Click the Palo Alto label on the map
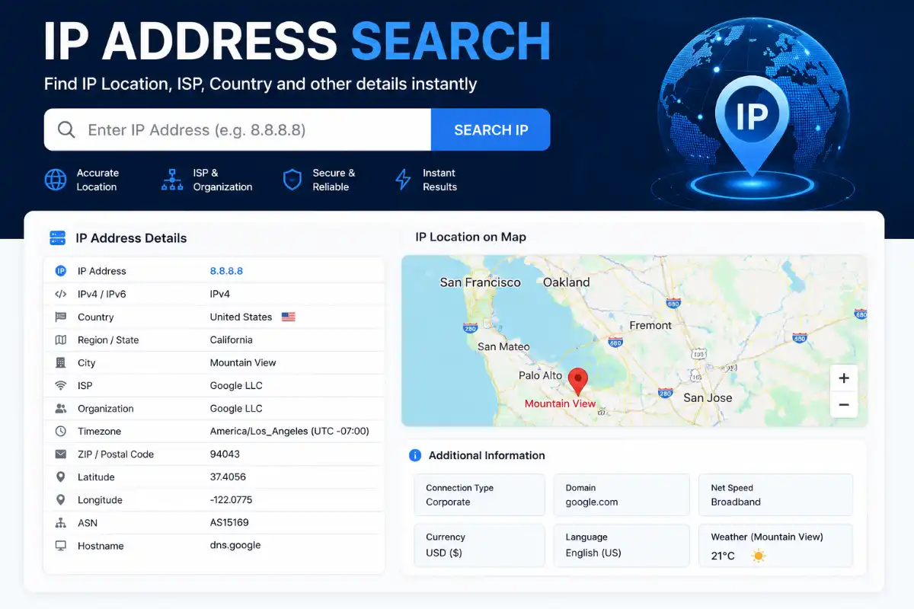This screenshot has height=609, width=914. (541, 375)
